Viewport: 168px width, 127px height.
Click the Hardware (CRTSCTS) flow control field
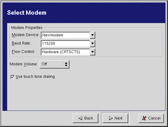[65, 52]
